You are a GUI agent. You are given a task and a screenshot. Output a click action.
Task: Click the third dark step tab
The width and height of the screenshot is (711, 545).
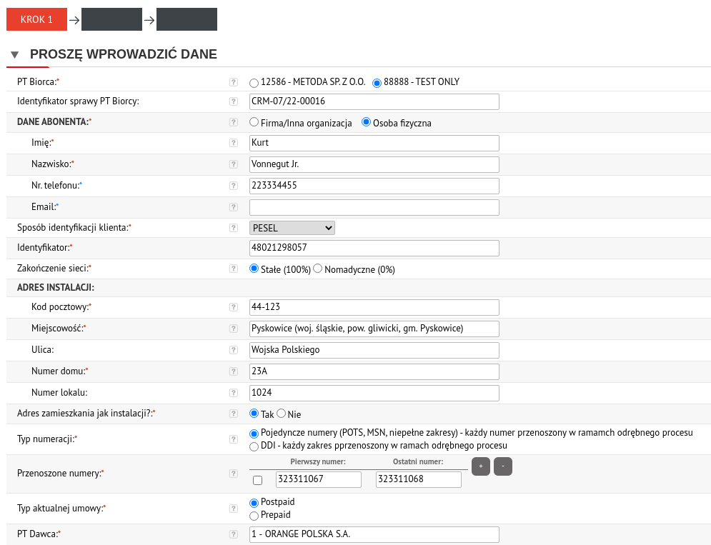pyautogui.click(x=187, y=19)
